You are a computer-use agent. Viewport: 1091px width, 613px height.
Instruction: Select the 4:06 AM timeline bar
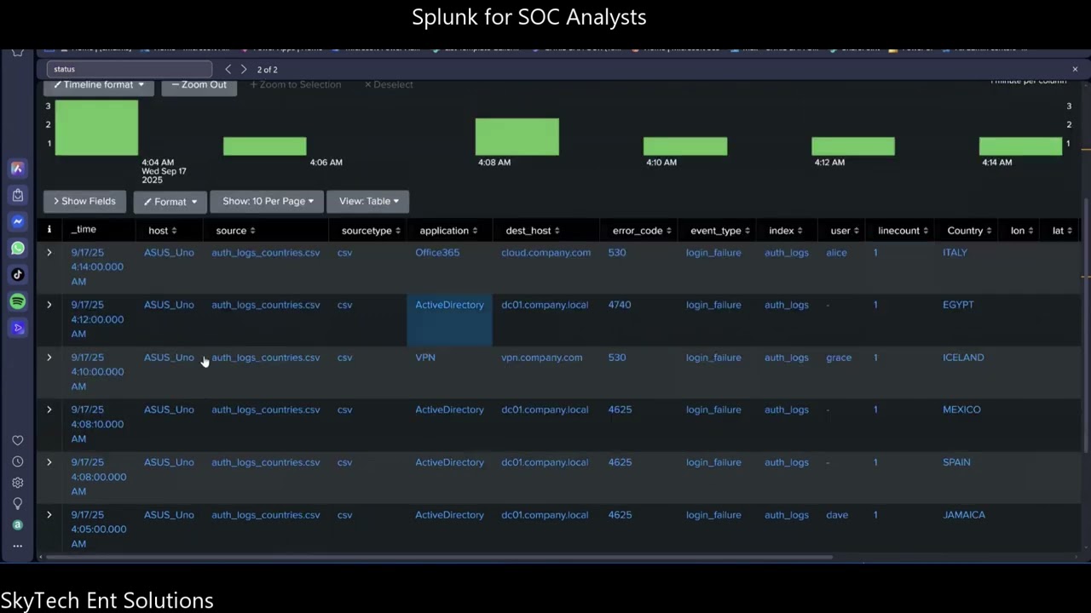point(264,146)
